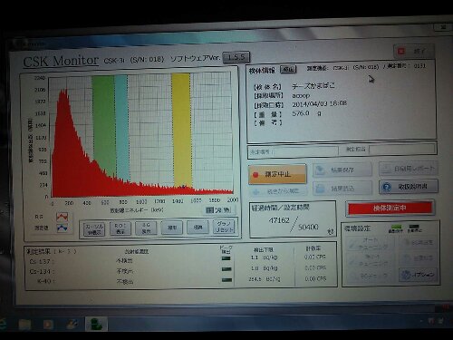Viewport: 453px width, 340px height.
Task: Click the graph legend toggle under chart
Action: pyautogui.click(x=218, y=209)
